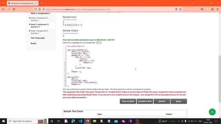This screenshot has width=221, height=124.
Task: Open site permissions icon in address bar
Action: point(44,9)
